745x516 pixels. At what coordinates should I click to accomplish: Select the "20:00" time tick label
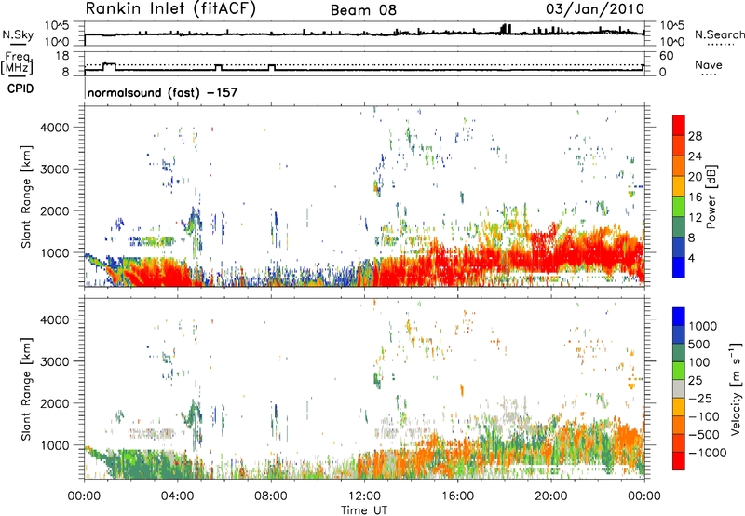(x=550, y=496)
